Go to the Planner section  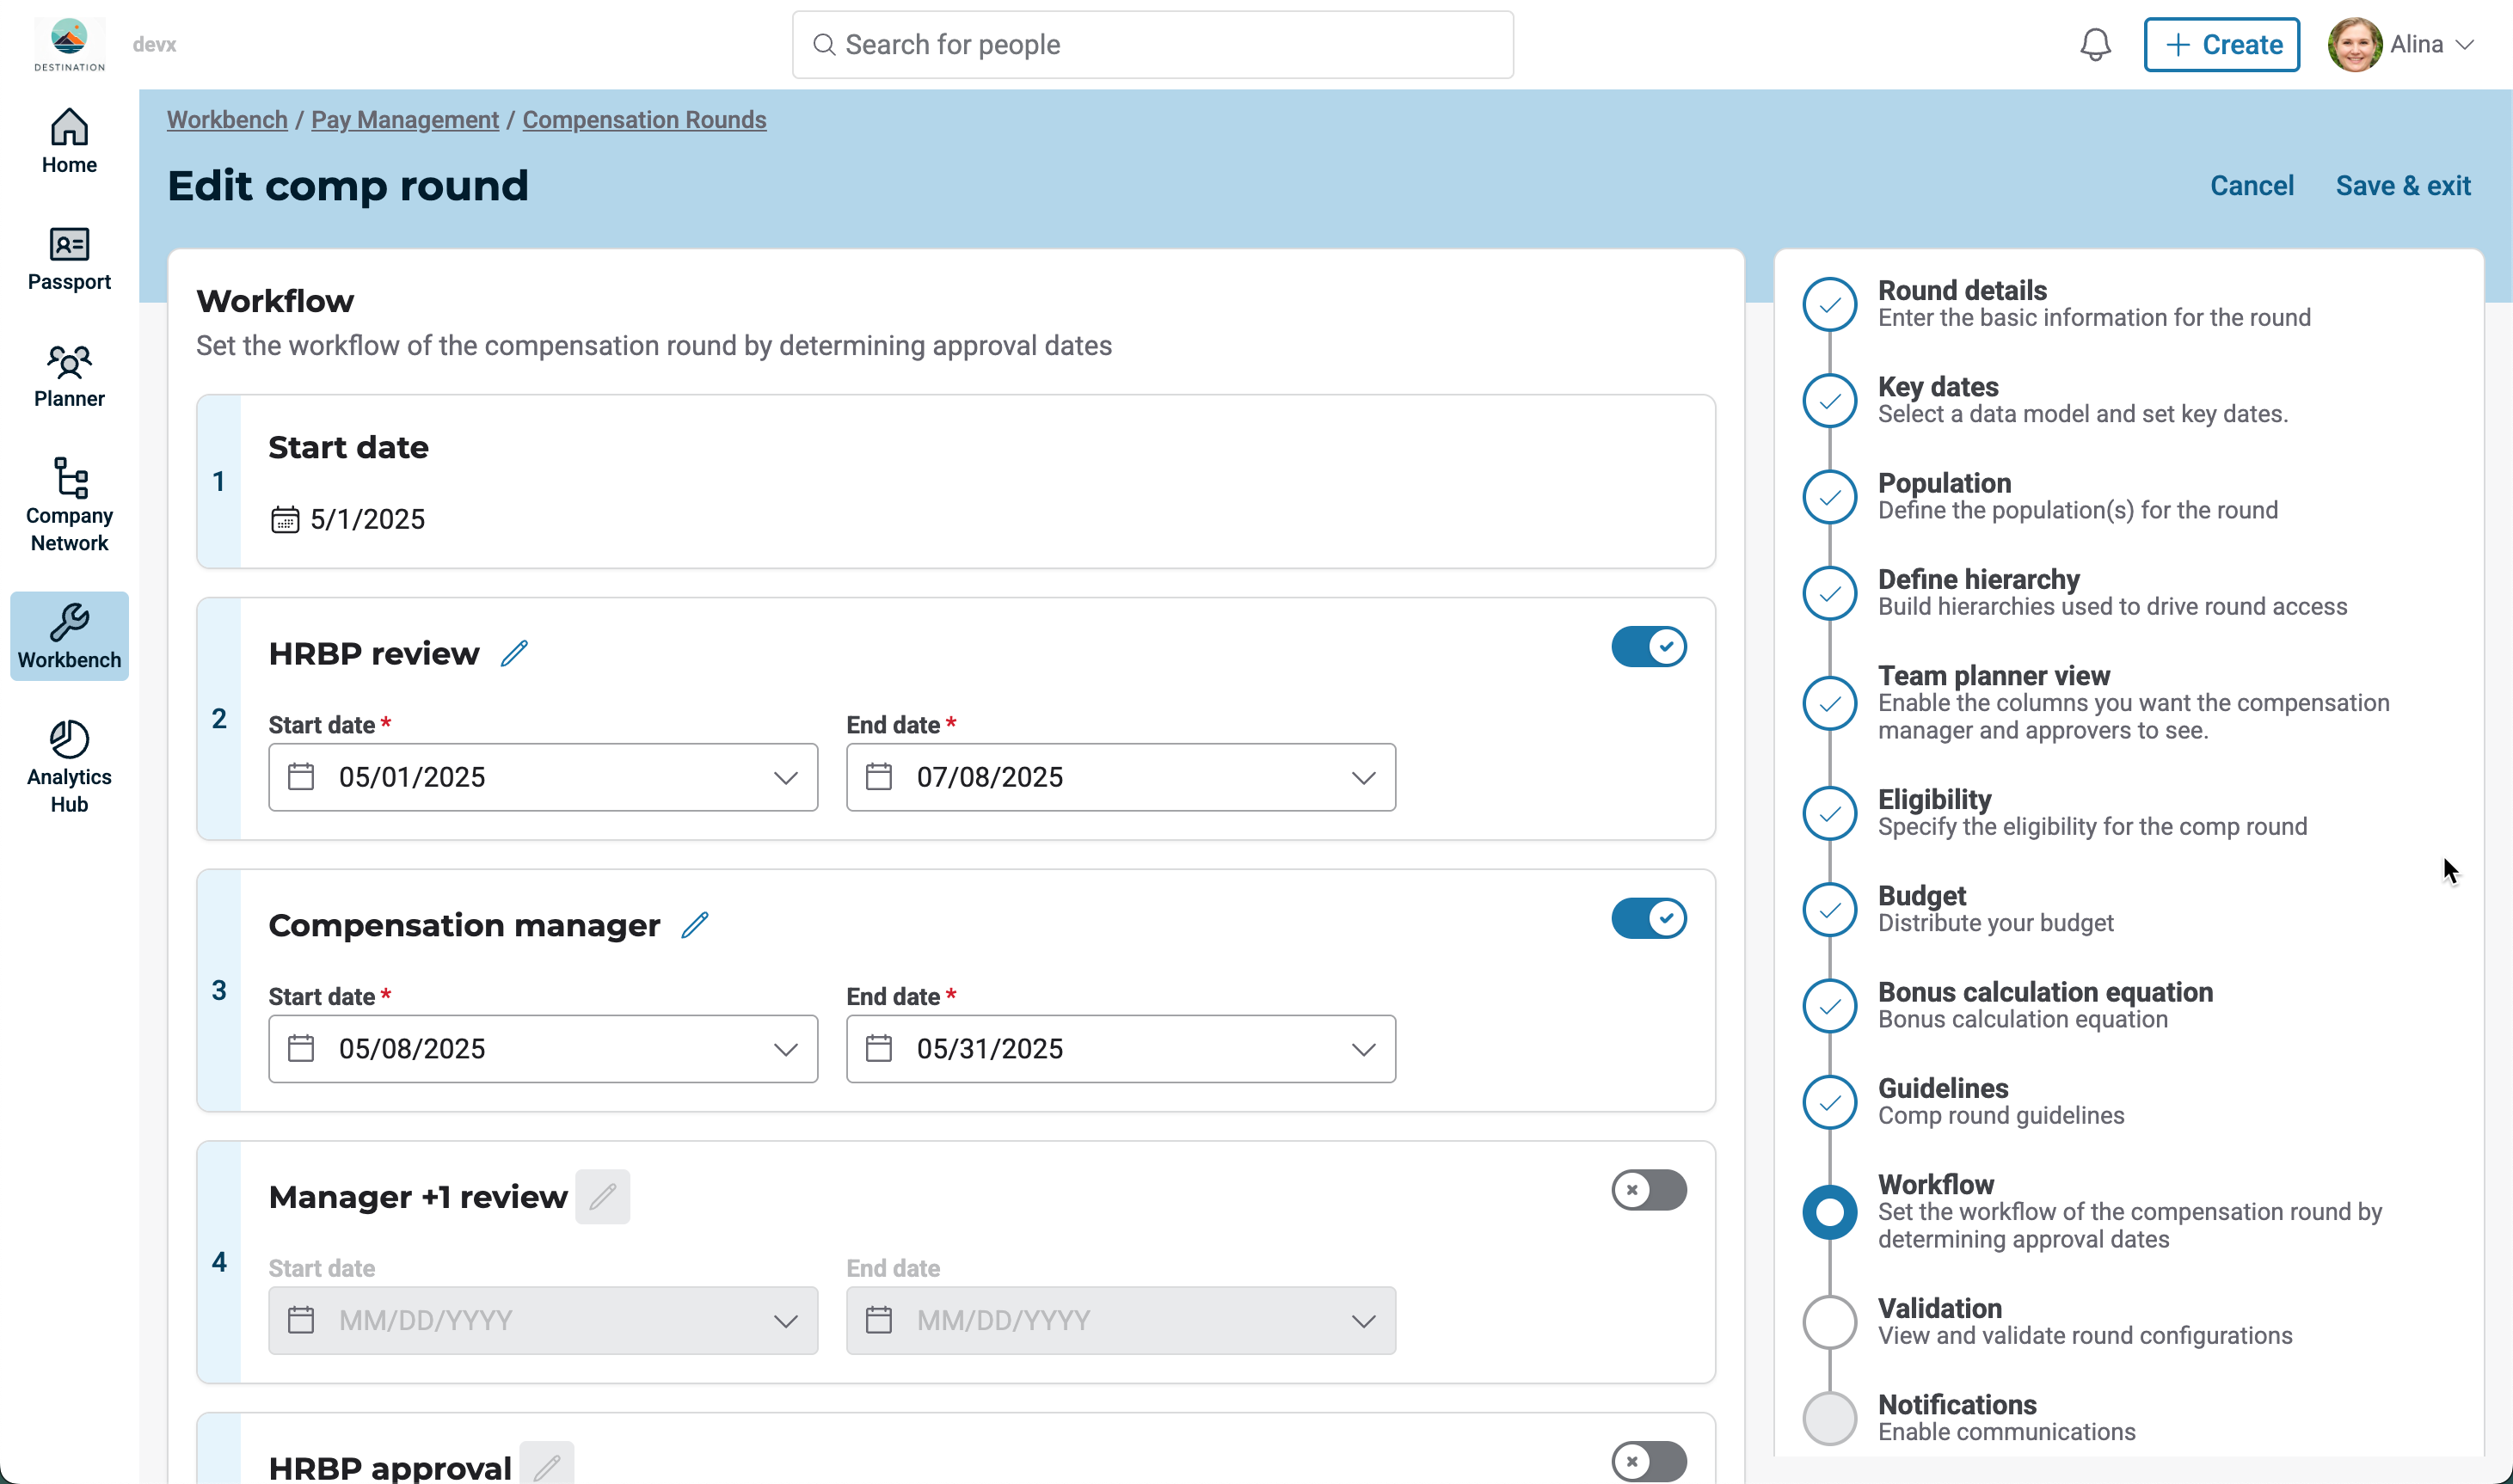(x=69, y=375)
